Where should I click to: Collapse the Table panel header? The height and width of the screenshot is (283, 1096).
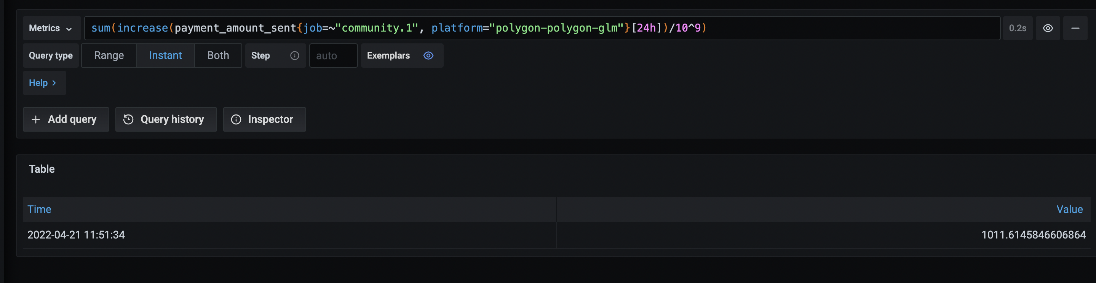[x=41, y=169]
